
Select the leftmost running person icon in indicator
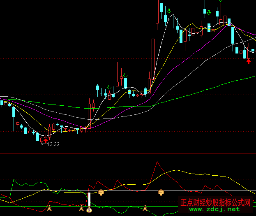pos(49,208)
